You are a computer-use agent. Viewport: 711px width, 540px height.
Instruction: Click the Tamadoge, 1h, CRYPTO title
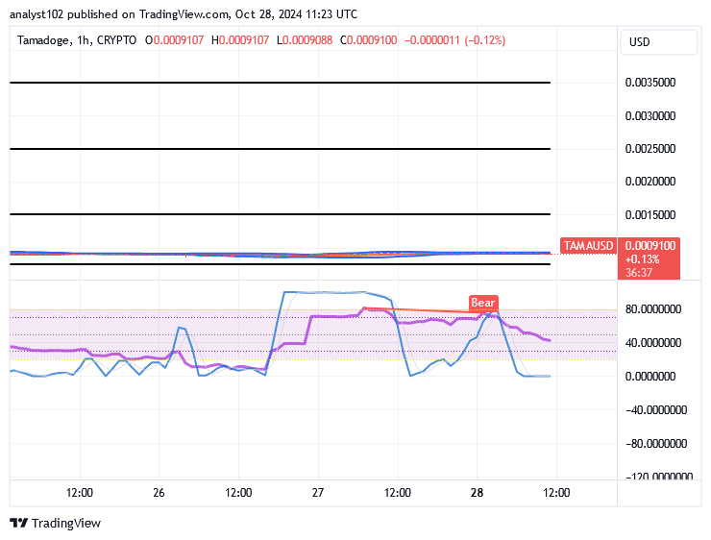77,40
